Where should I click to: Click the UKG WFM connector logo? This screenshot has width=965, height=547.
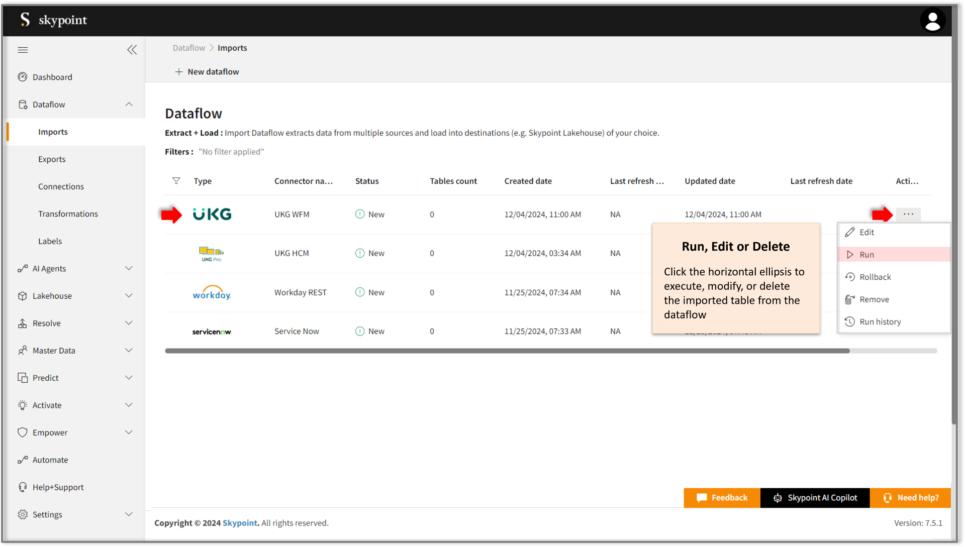212,214
